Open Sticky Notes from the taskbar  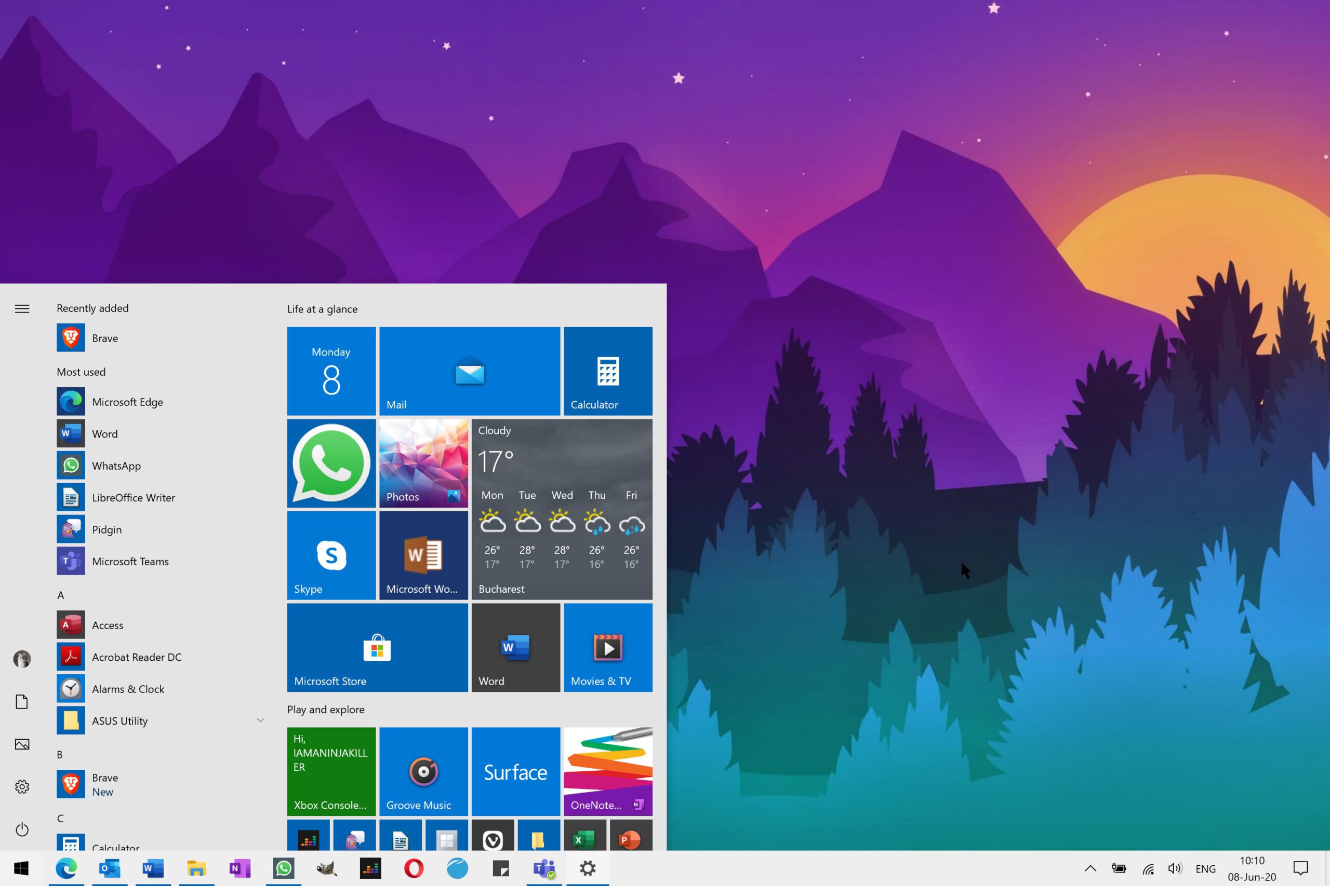[x=501, y=868]
